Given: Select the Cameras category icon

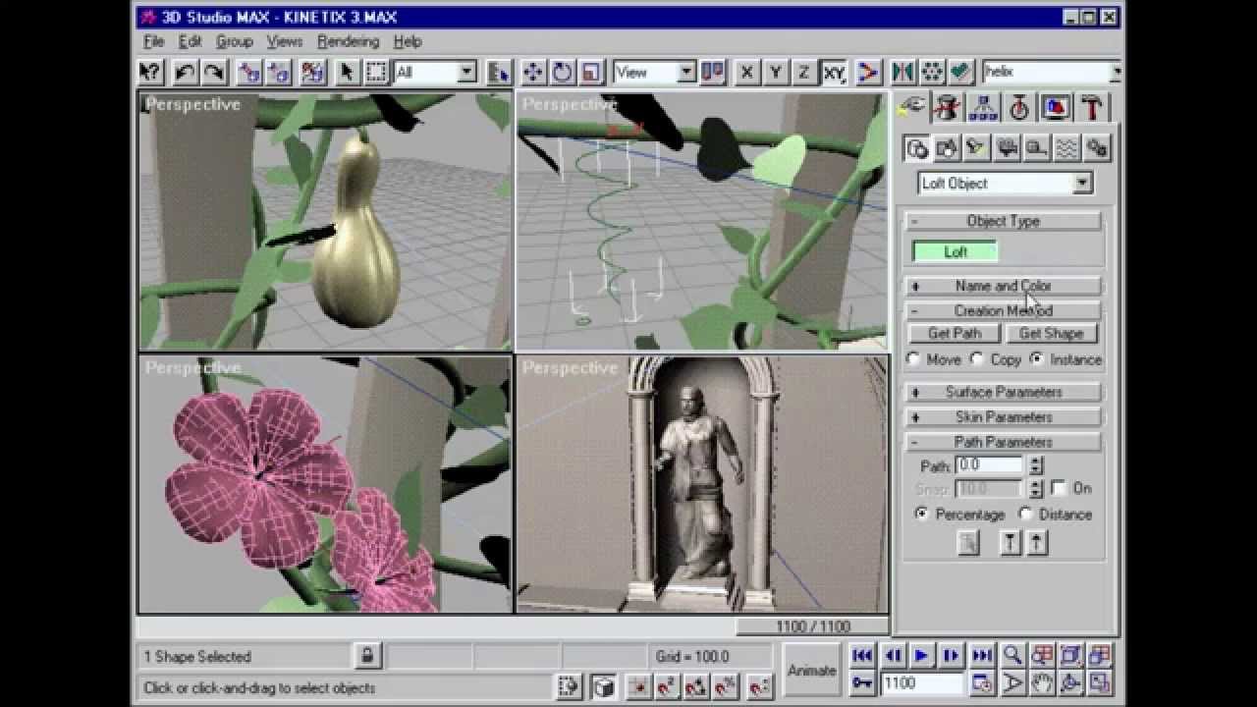Looking at the screenshot, I should pos(1007,147).
